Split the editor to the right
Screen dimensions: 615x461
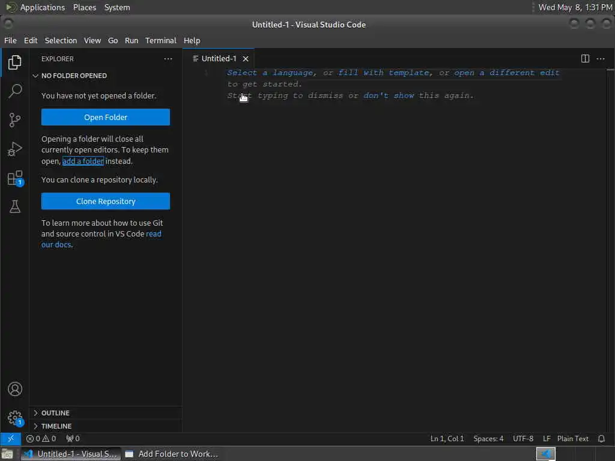point(585,59)
